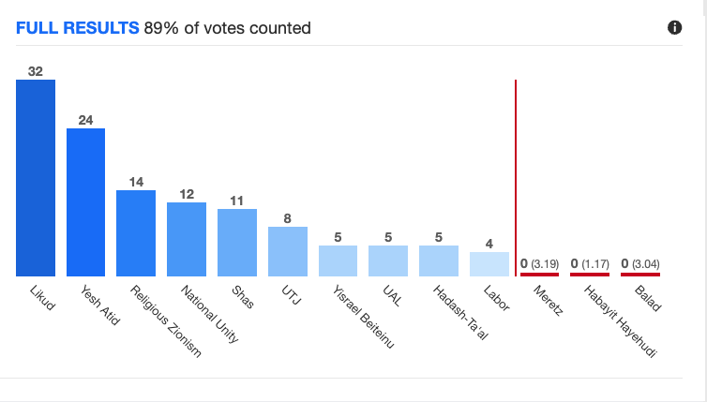This screenshot has width=707, height=402.
Task: Click the Yesh Atid party label
Action: tap(95, 305)
